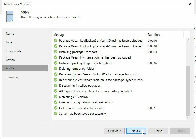
Task: Open the Review step in the sidebar
Action: (x=11, y=60)
